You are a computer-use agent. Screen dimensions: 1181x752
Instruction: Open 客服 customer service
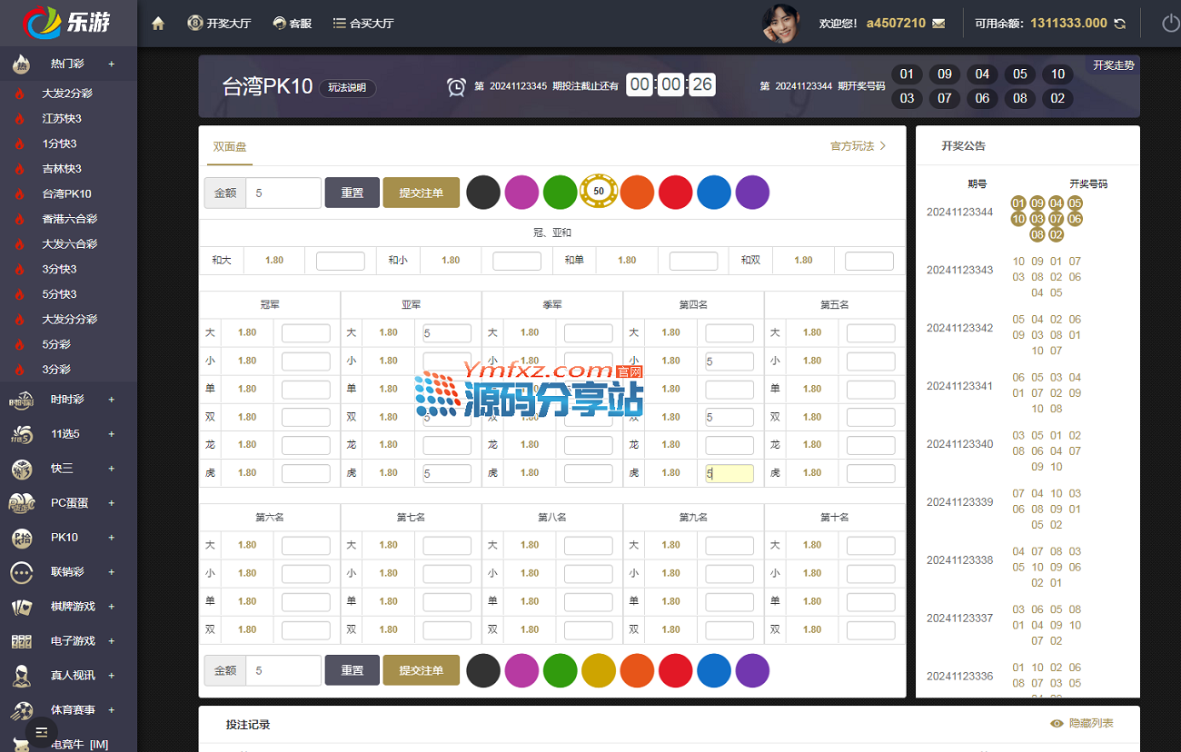click(292, 24)
